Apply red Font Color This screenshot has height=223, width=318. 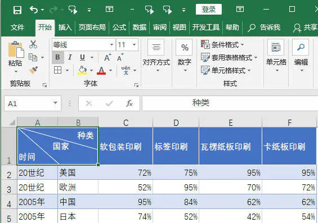point(101,70)
